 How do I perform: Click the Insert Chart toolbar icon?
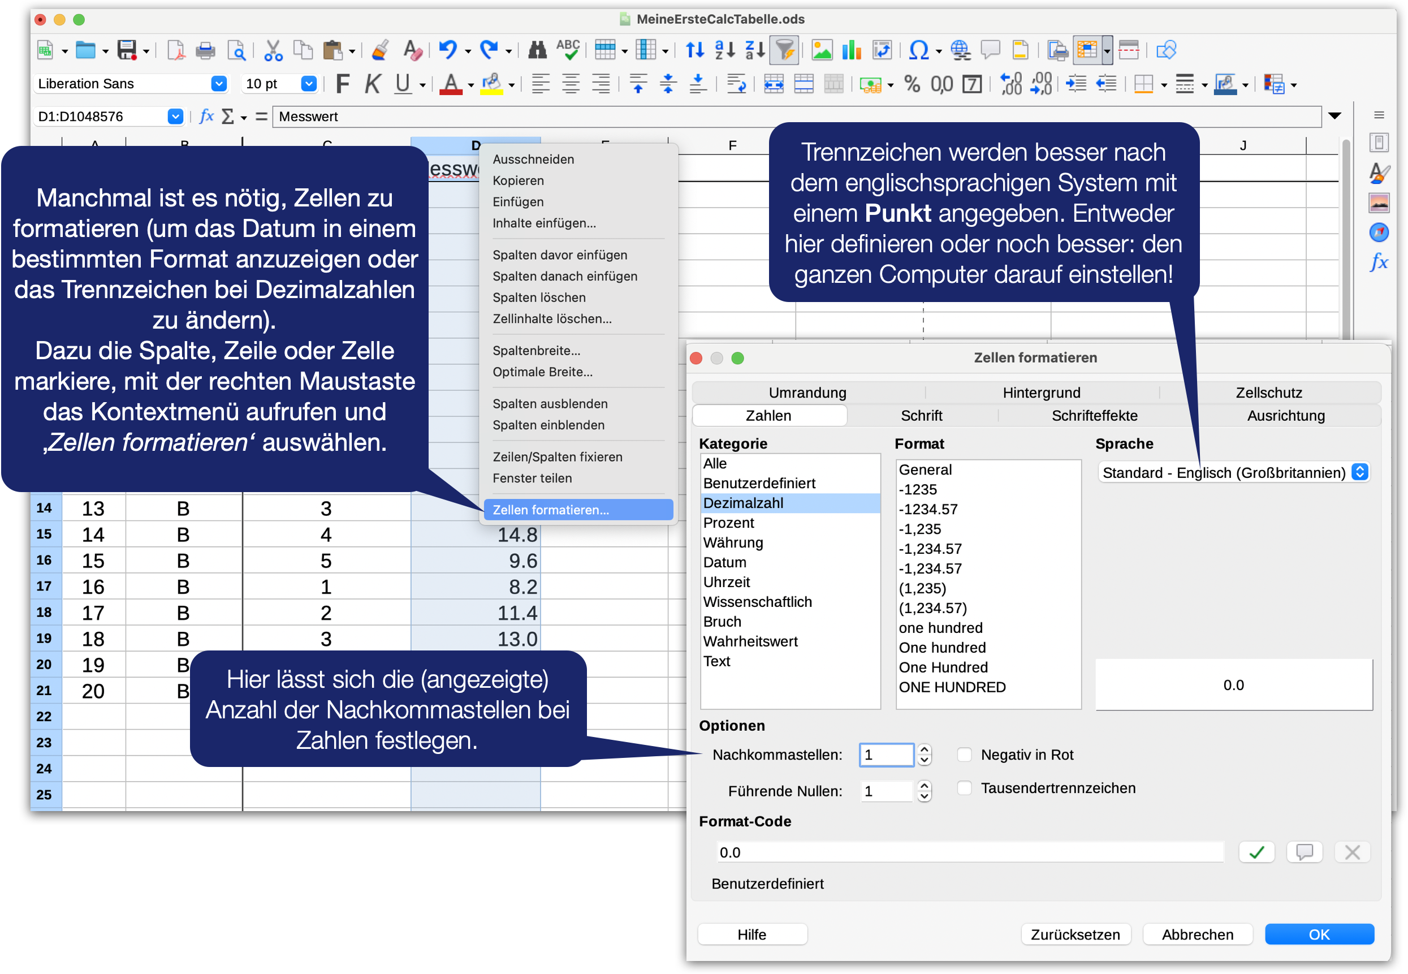pos(850,50)
